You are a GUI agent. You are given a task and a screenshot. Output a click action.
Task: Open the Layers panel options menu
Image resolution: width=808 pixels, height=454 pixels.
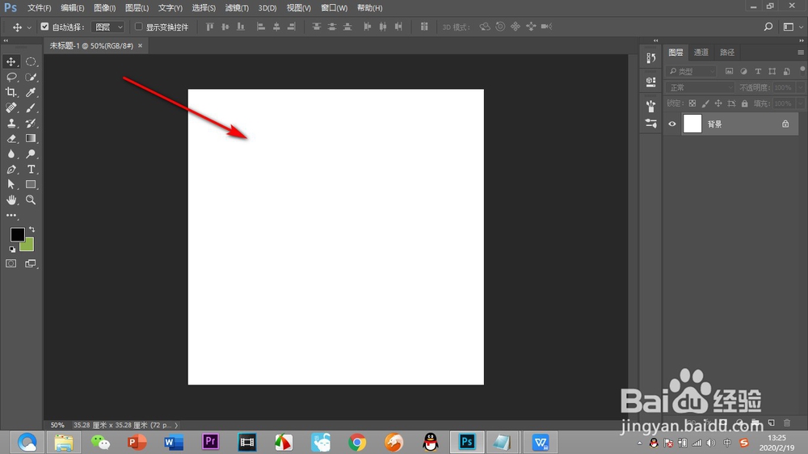tap(800, 52)
